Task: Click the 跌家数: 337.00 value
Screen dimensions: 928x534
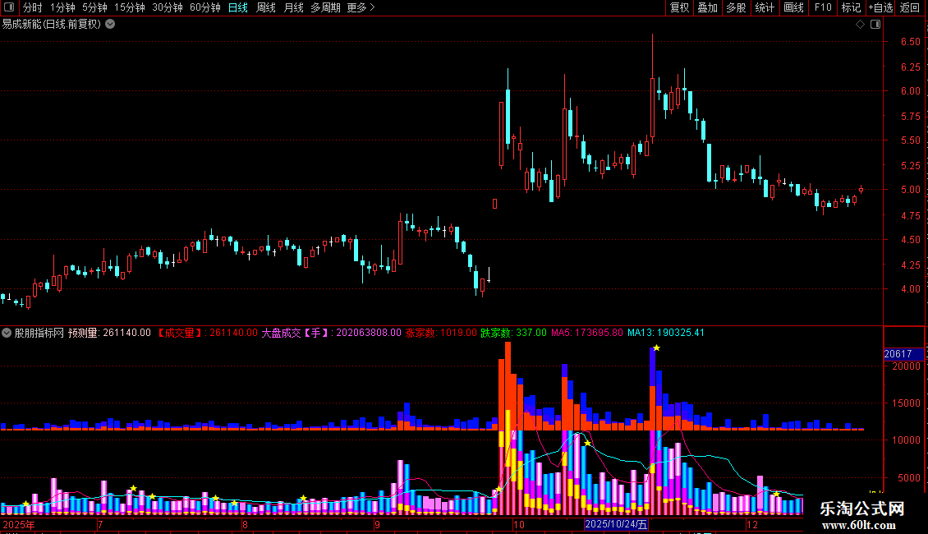Action: (514, 333)
